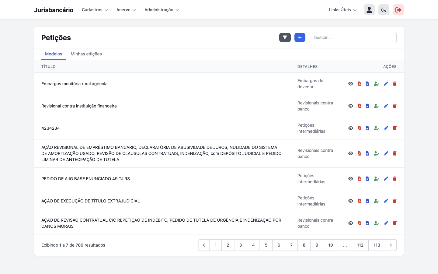Click the Jurisbancário logo link

pos(54,10)
